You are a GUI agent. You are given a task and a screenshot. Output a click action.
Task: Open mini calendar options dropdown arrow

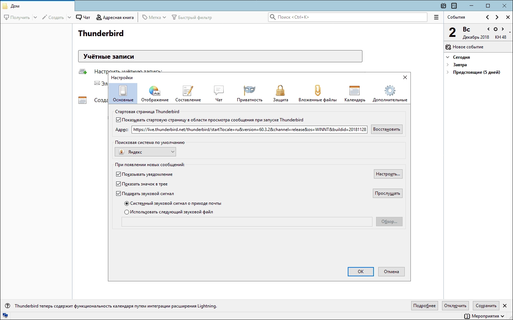(x=510, y=32)
